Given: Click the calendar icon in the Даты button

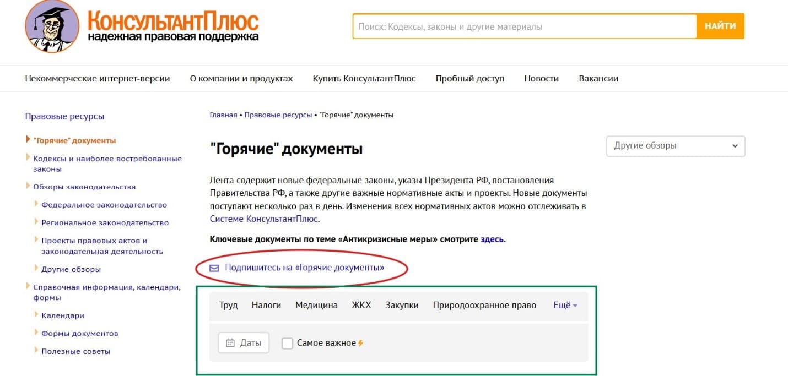Looking at the screenshot, I should [x=230, y=343].
